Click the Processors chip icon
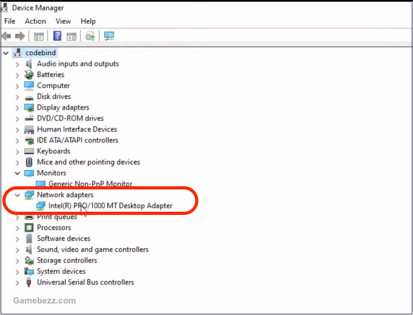This screenshot has height=315, width=413. point(29,228)
